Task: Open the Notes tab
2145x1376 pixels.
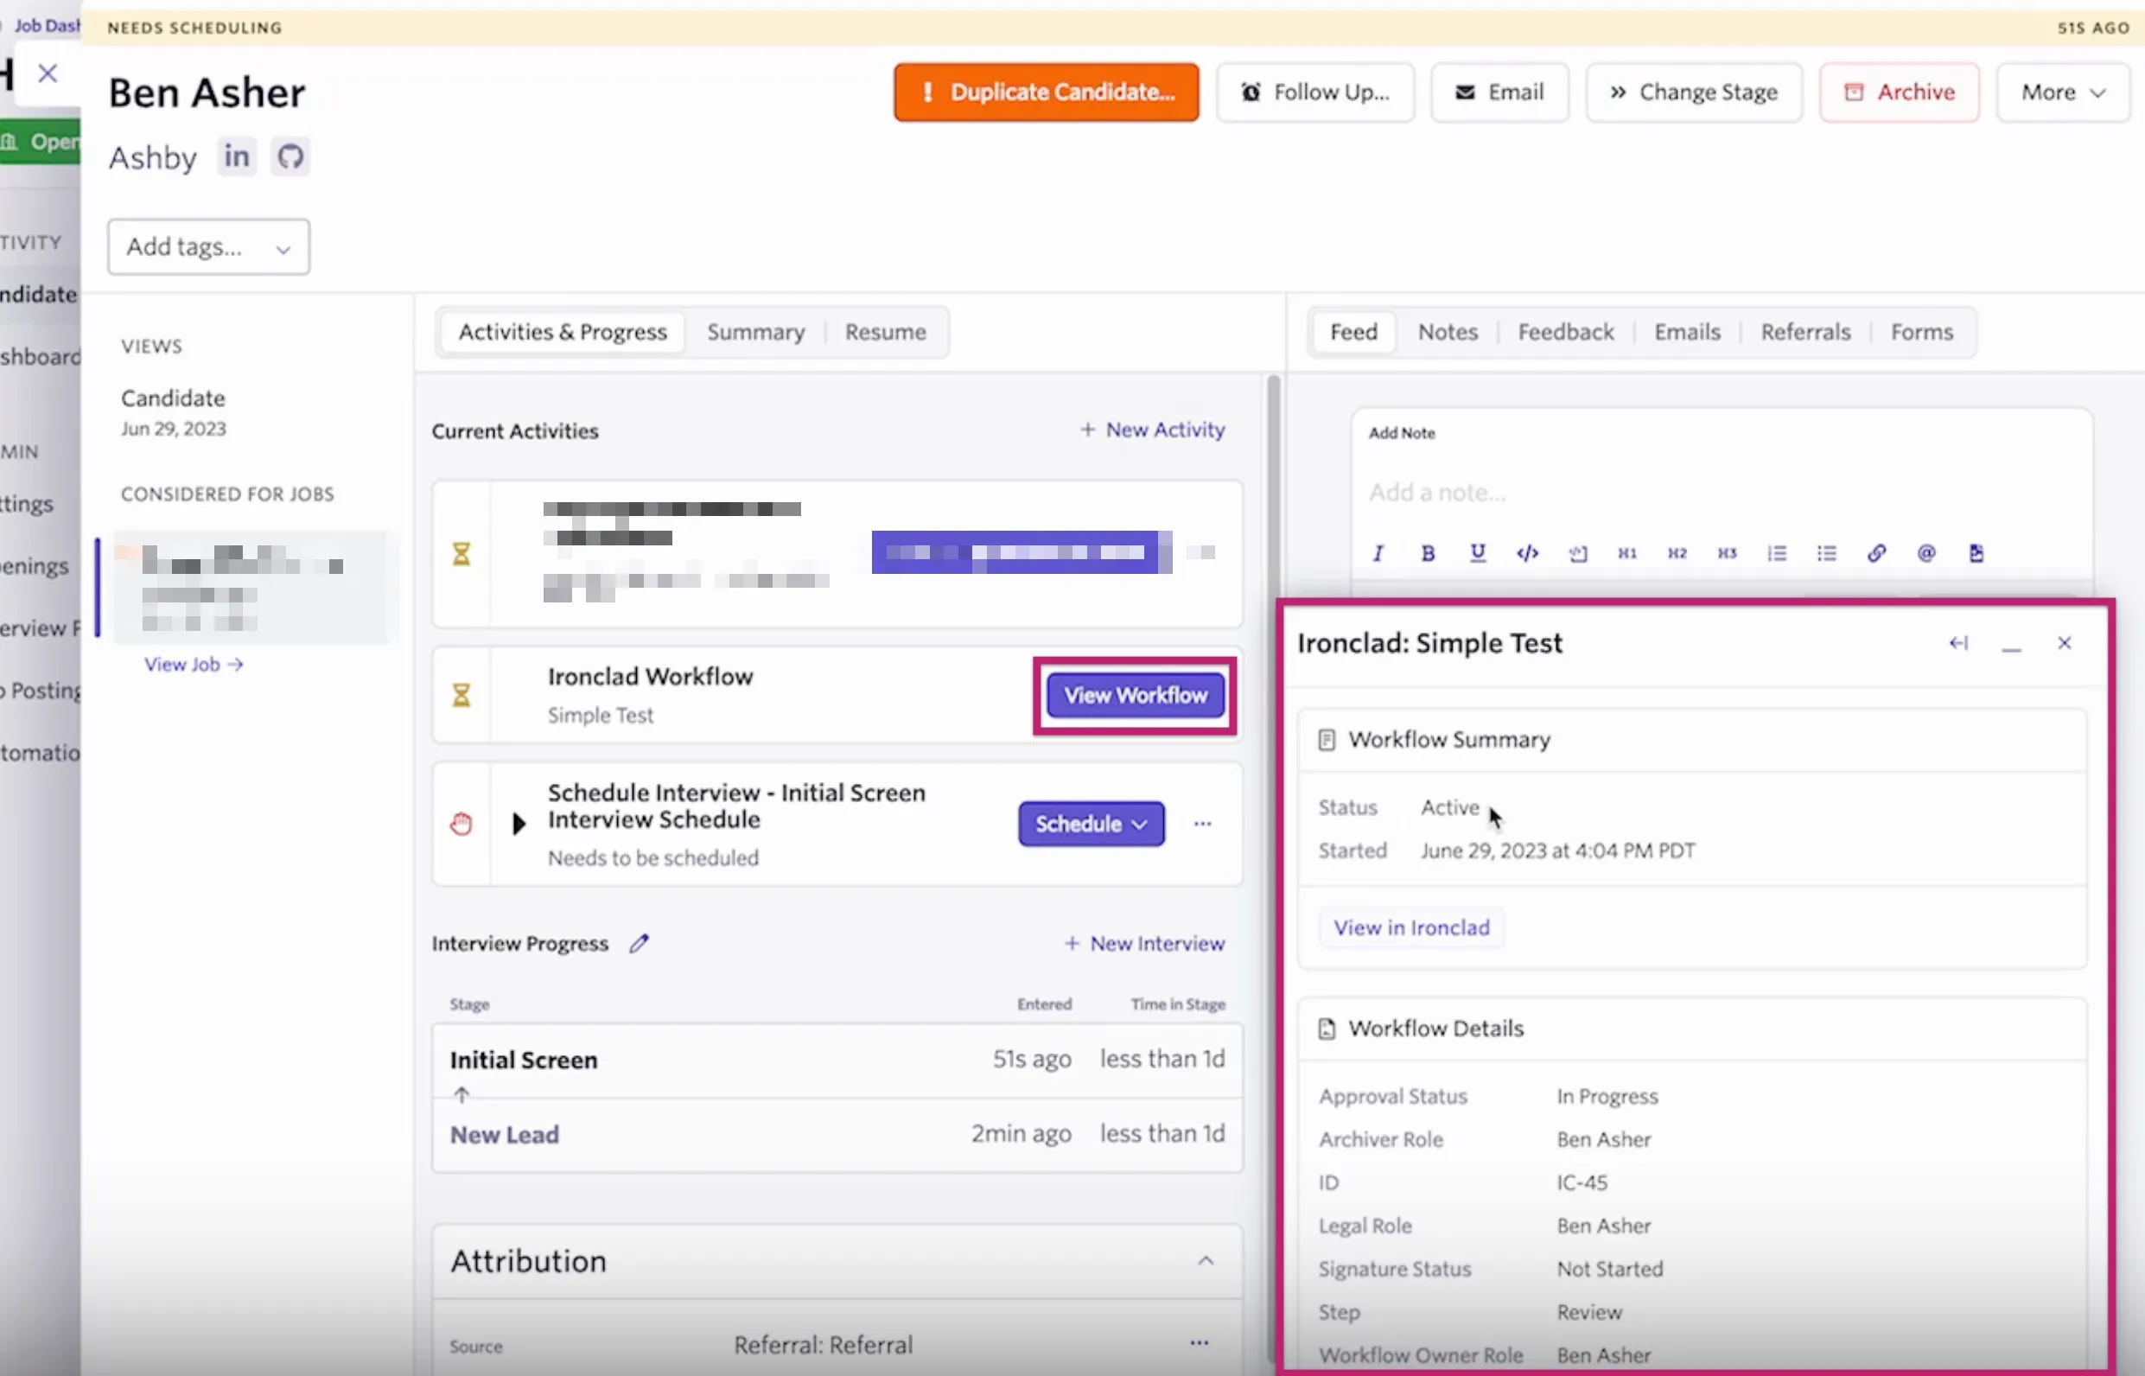Action: [x=1448, y=333]
